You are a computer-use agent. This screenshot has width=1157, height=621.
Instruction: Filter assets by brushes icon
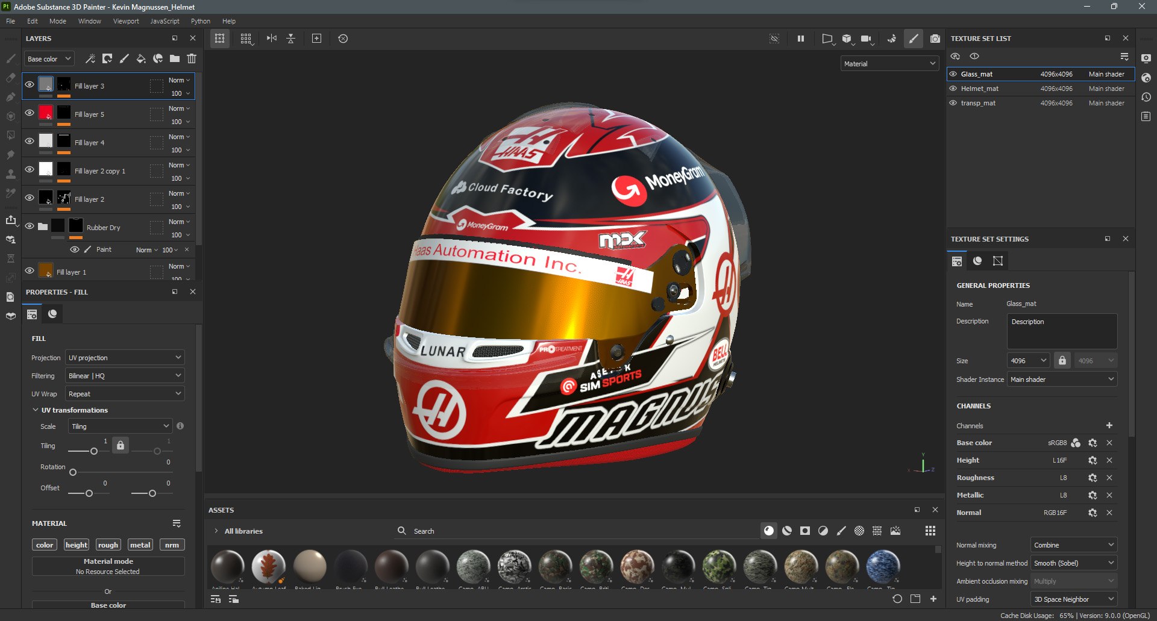point(841,531)
